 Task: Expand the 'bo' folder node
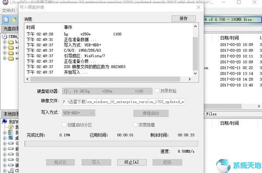tap(5, 42)
